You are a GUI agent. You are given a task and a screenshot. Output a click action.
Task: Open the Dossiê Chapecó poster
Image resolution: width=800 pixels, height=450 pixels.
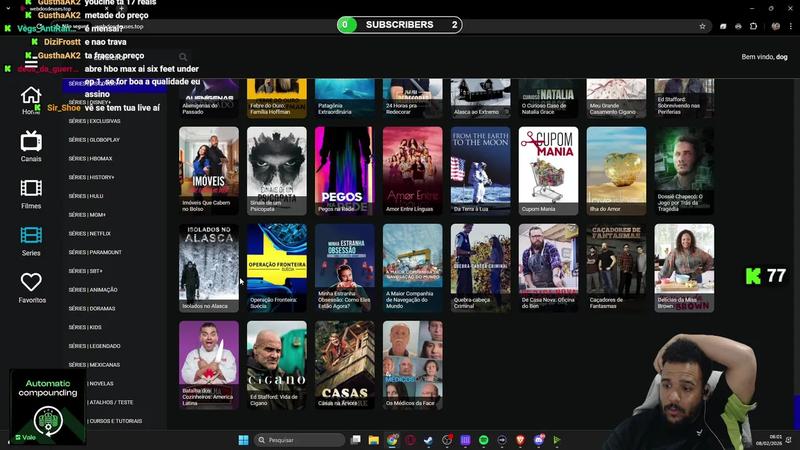684,171
